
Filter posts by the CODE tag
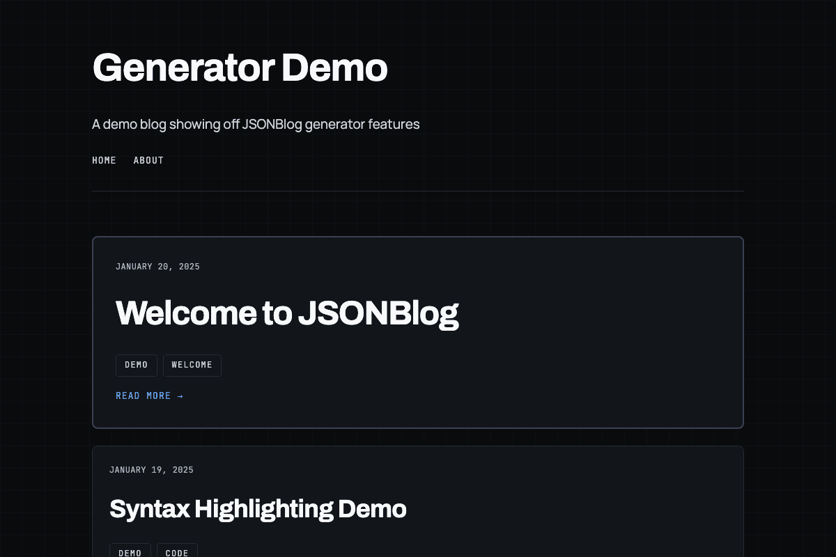177,552
